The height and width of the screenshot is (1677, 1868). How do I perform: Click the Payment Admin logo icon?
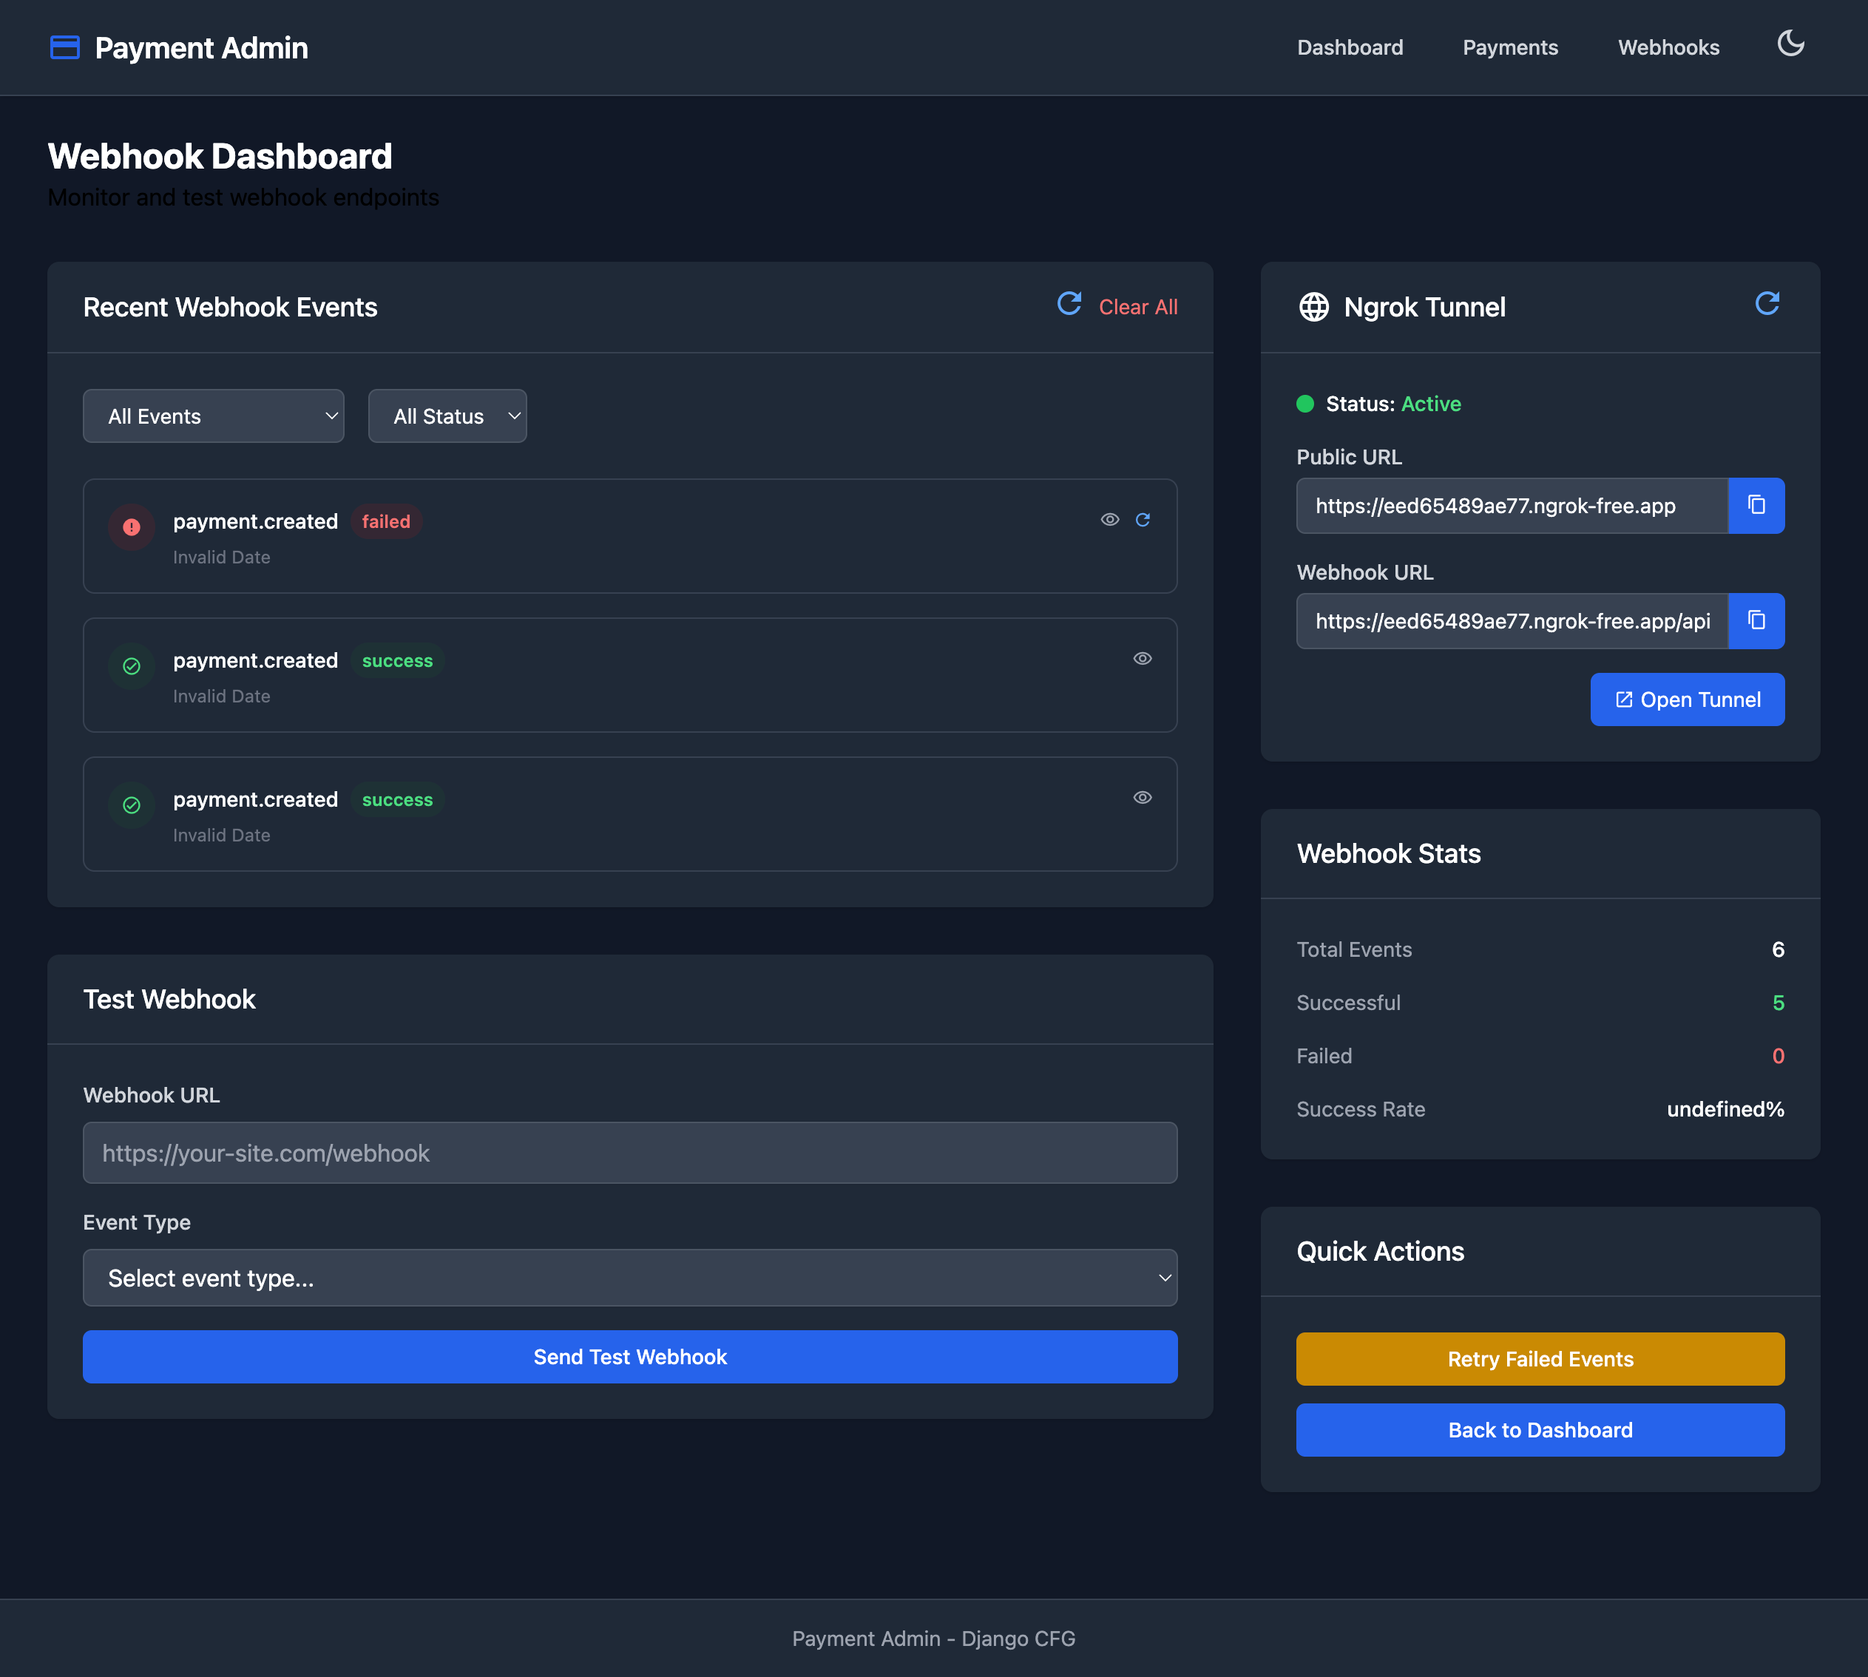point(64,47)
